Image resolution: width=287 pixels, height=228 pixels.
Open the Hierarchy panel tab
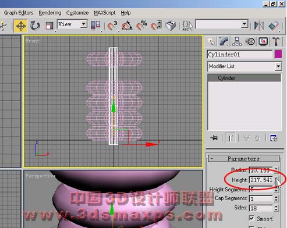pyautogui.click(x=237, y=42)
